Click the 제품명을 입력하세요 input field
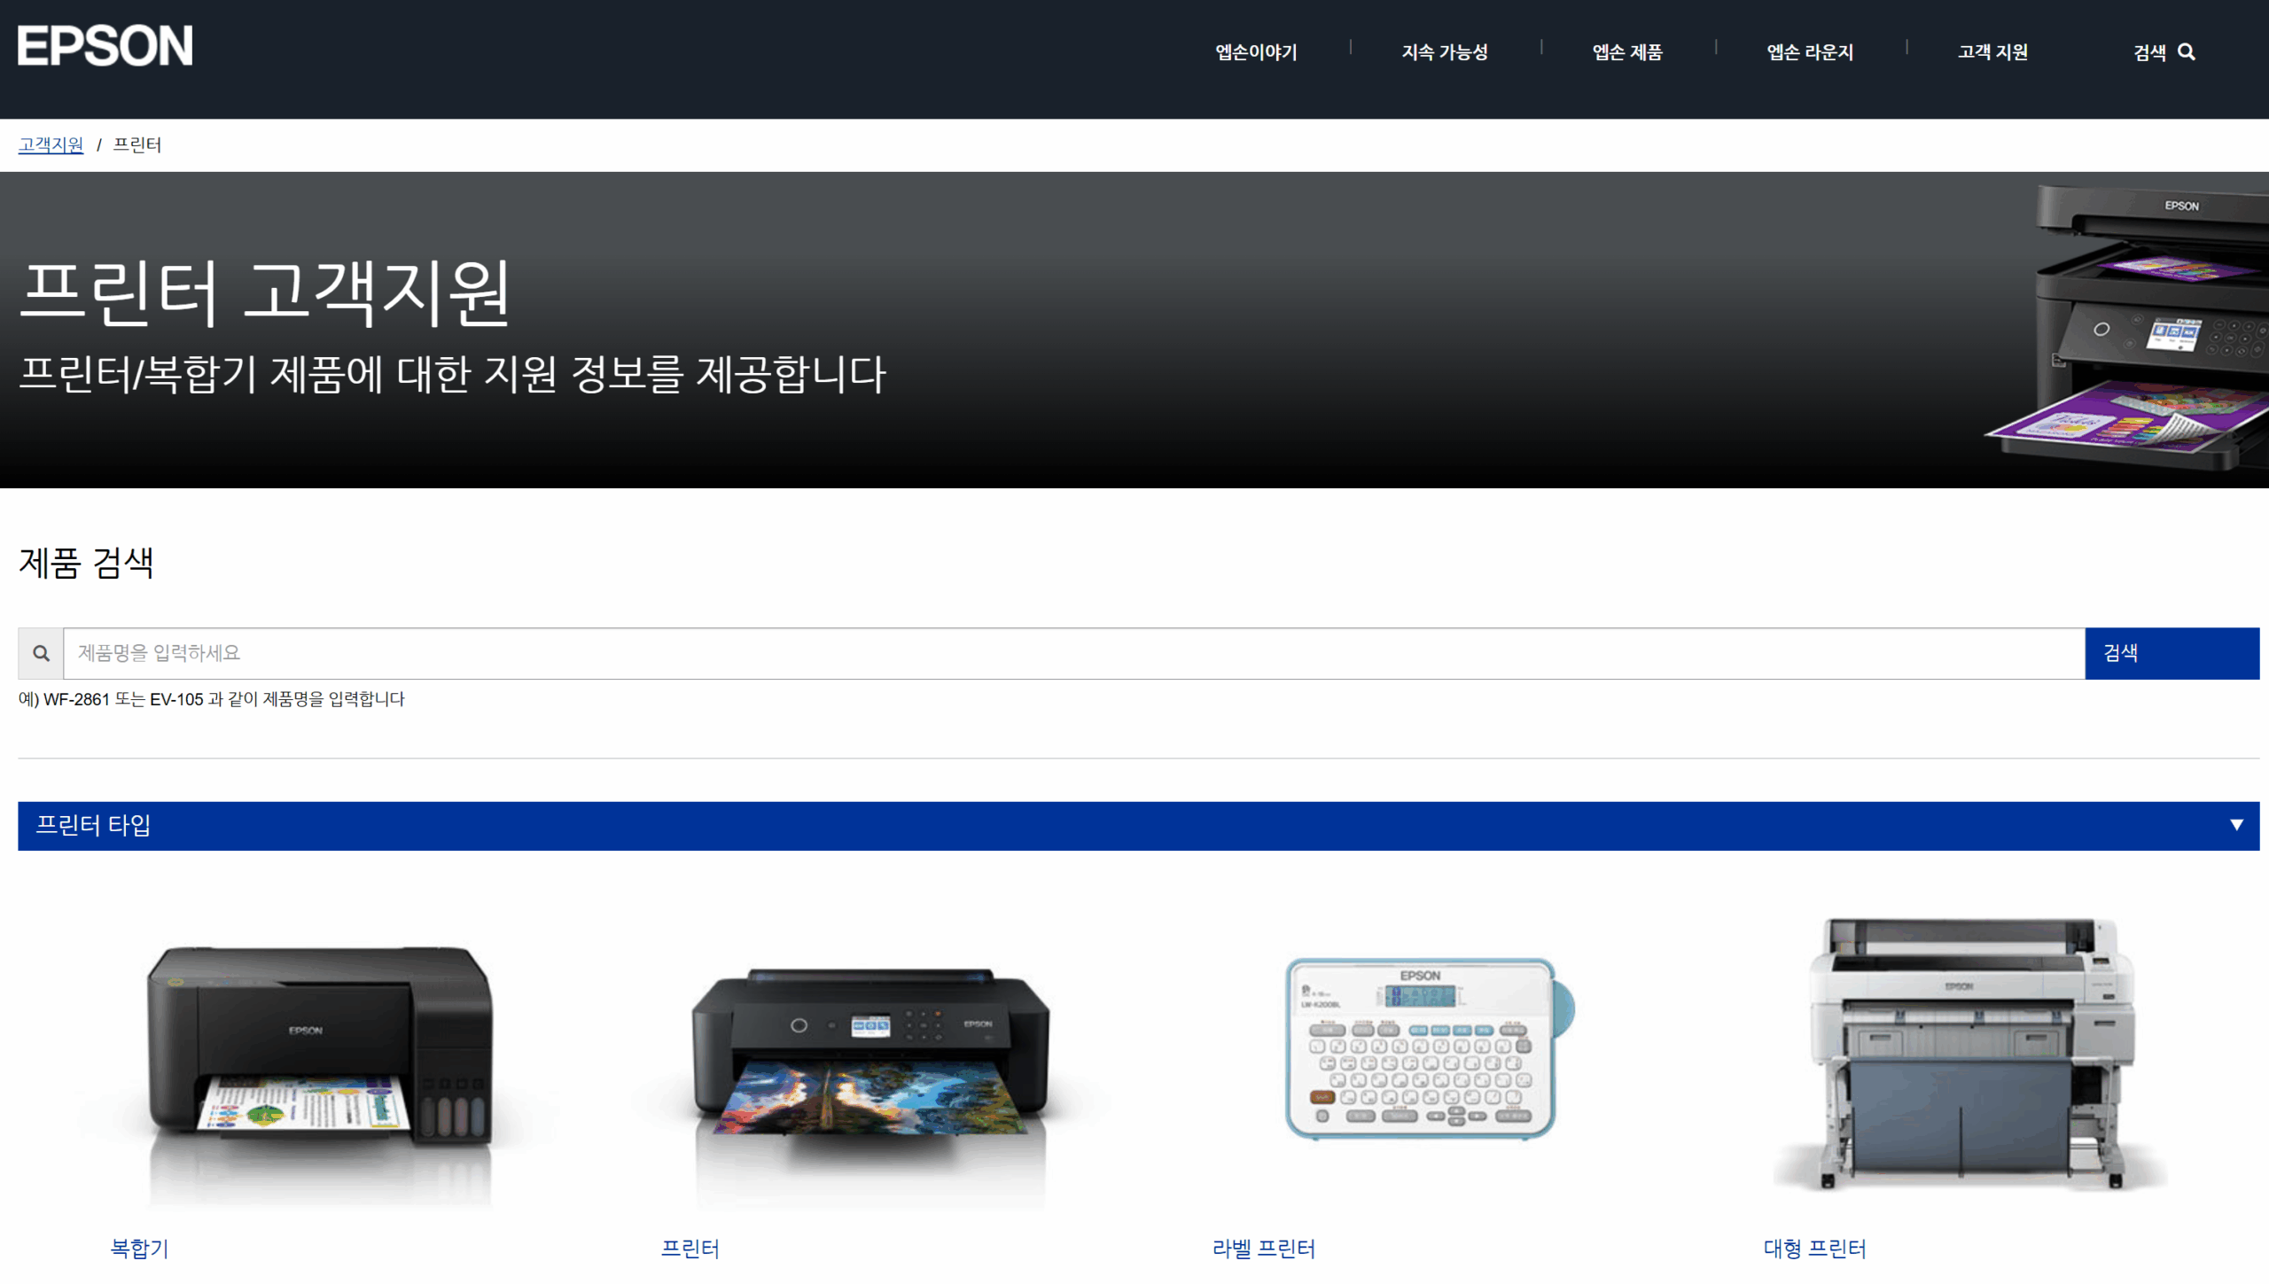This screenshot has width=2269, height=1284. 1072,653
